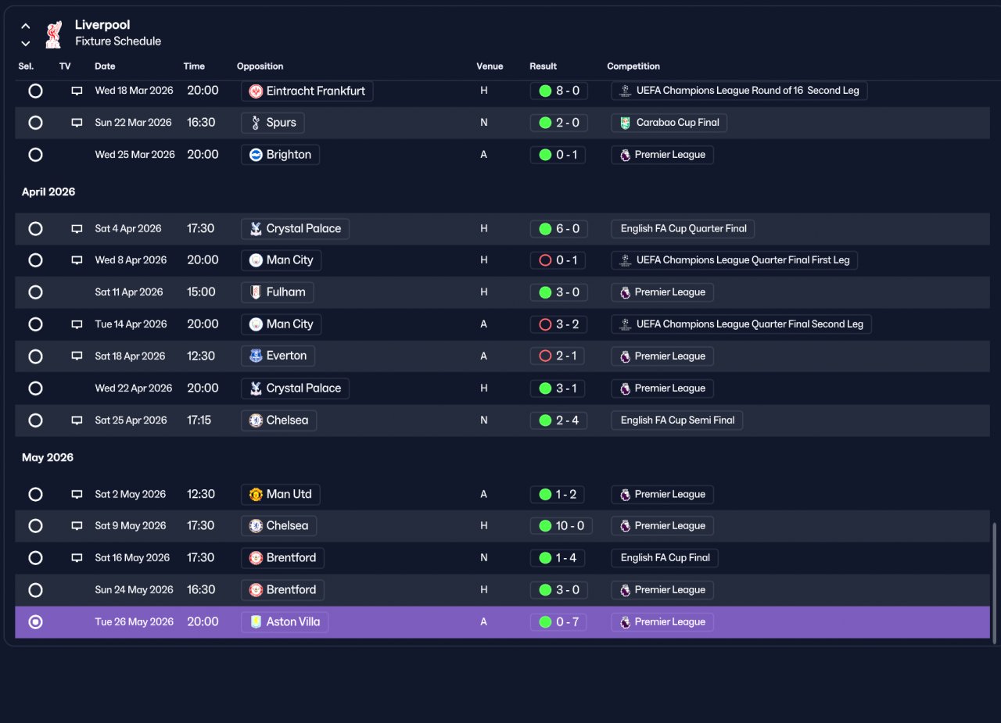Click the Result column header
This screenshot has width=1001, height=723.
(x=543, y=66)
